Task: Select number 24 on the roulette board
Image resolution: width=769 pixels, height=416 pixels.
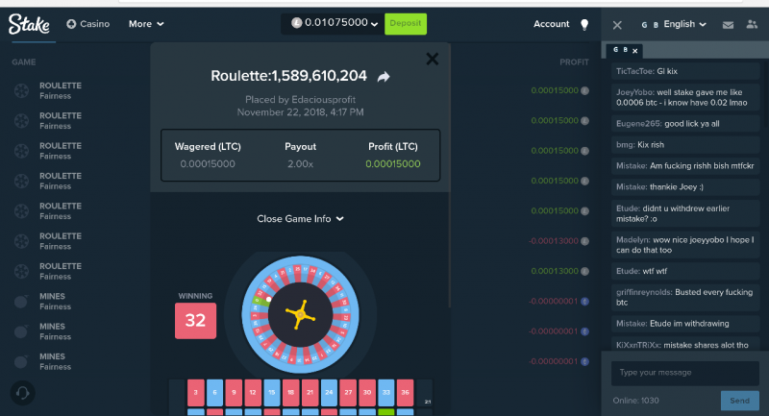Action: click(329, 393)
